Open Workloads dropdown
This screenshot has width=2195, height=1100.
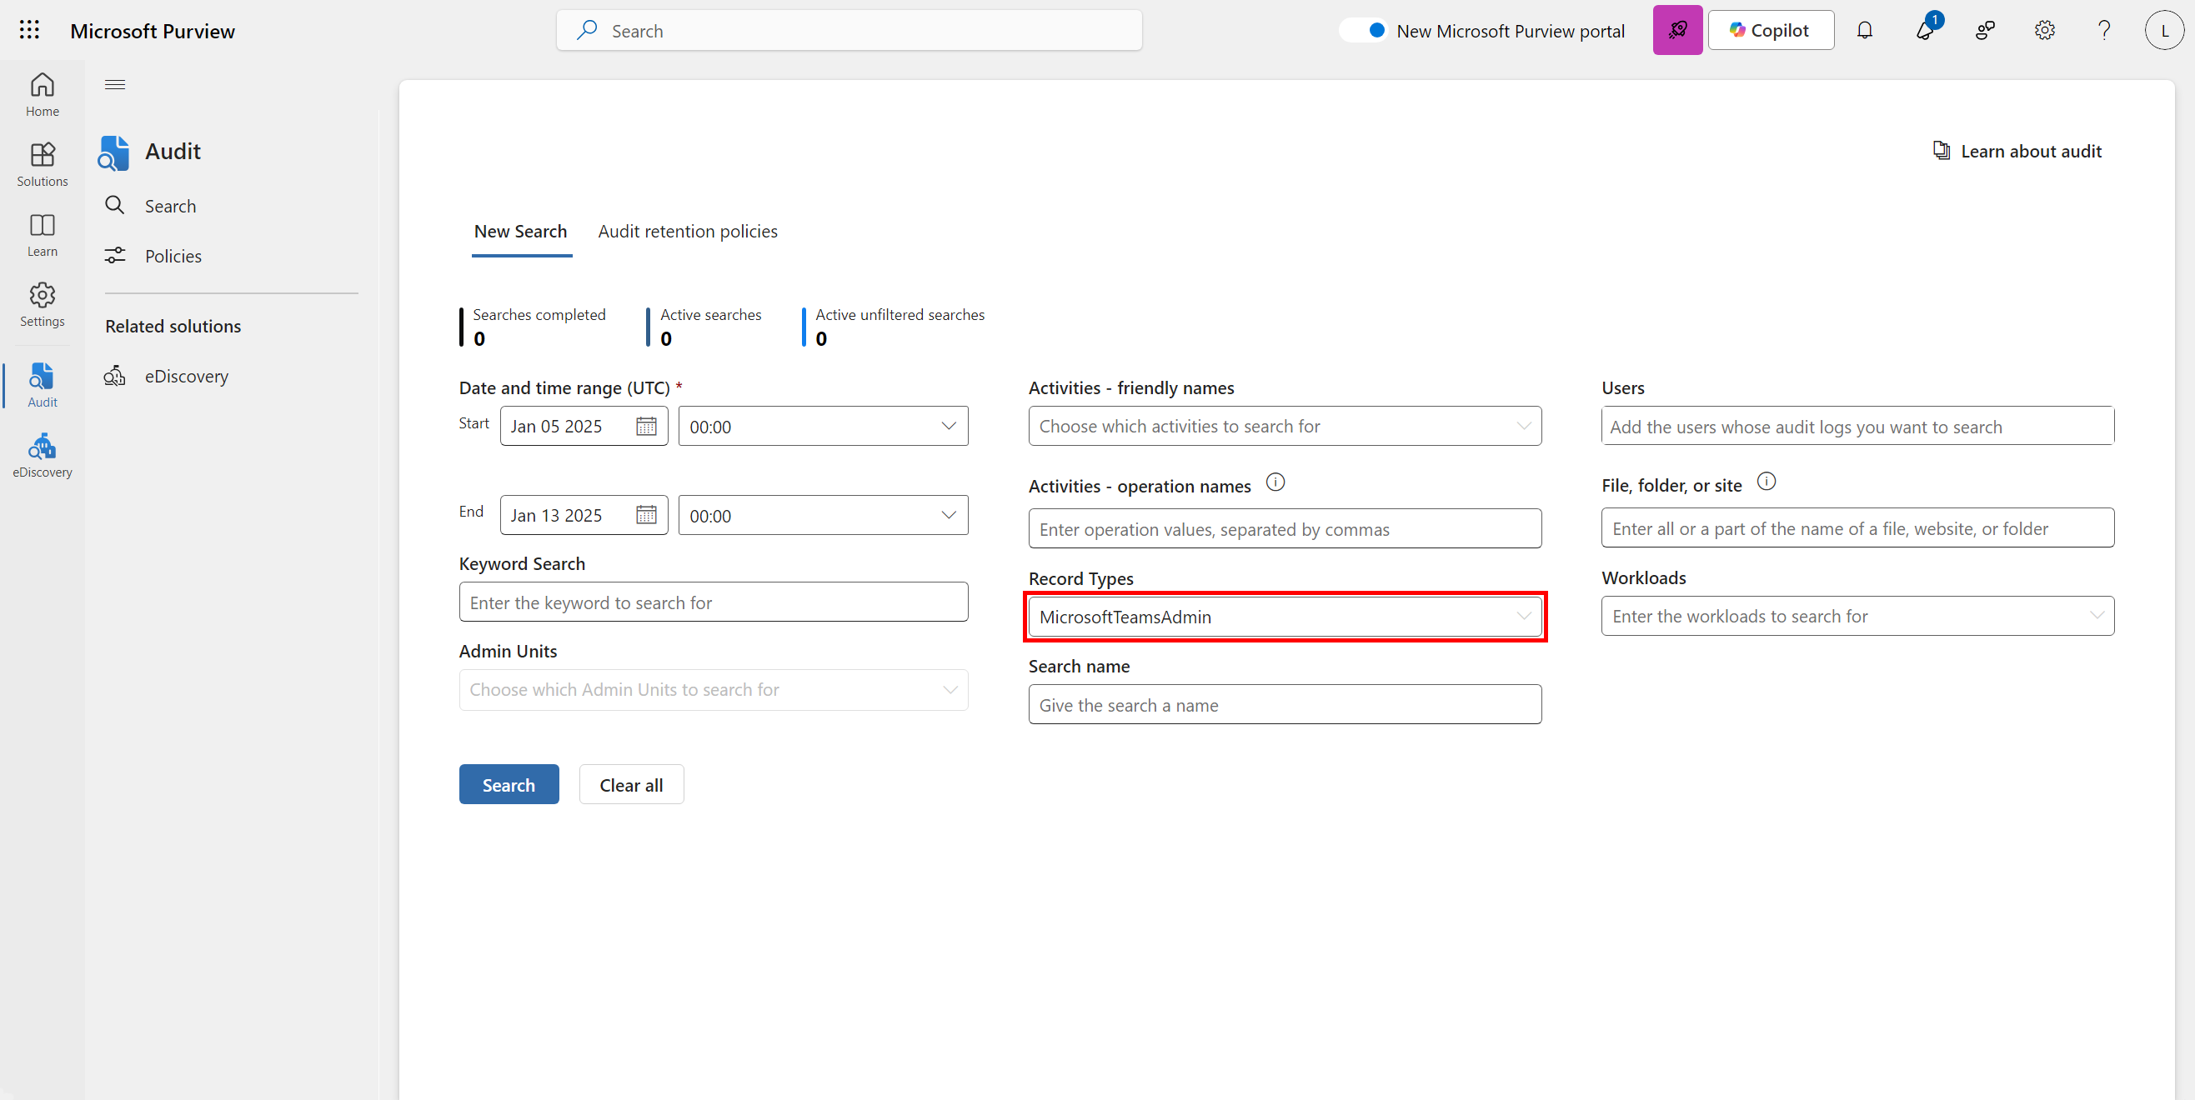coord(1857,616)
